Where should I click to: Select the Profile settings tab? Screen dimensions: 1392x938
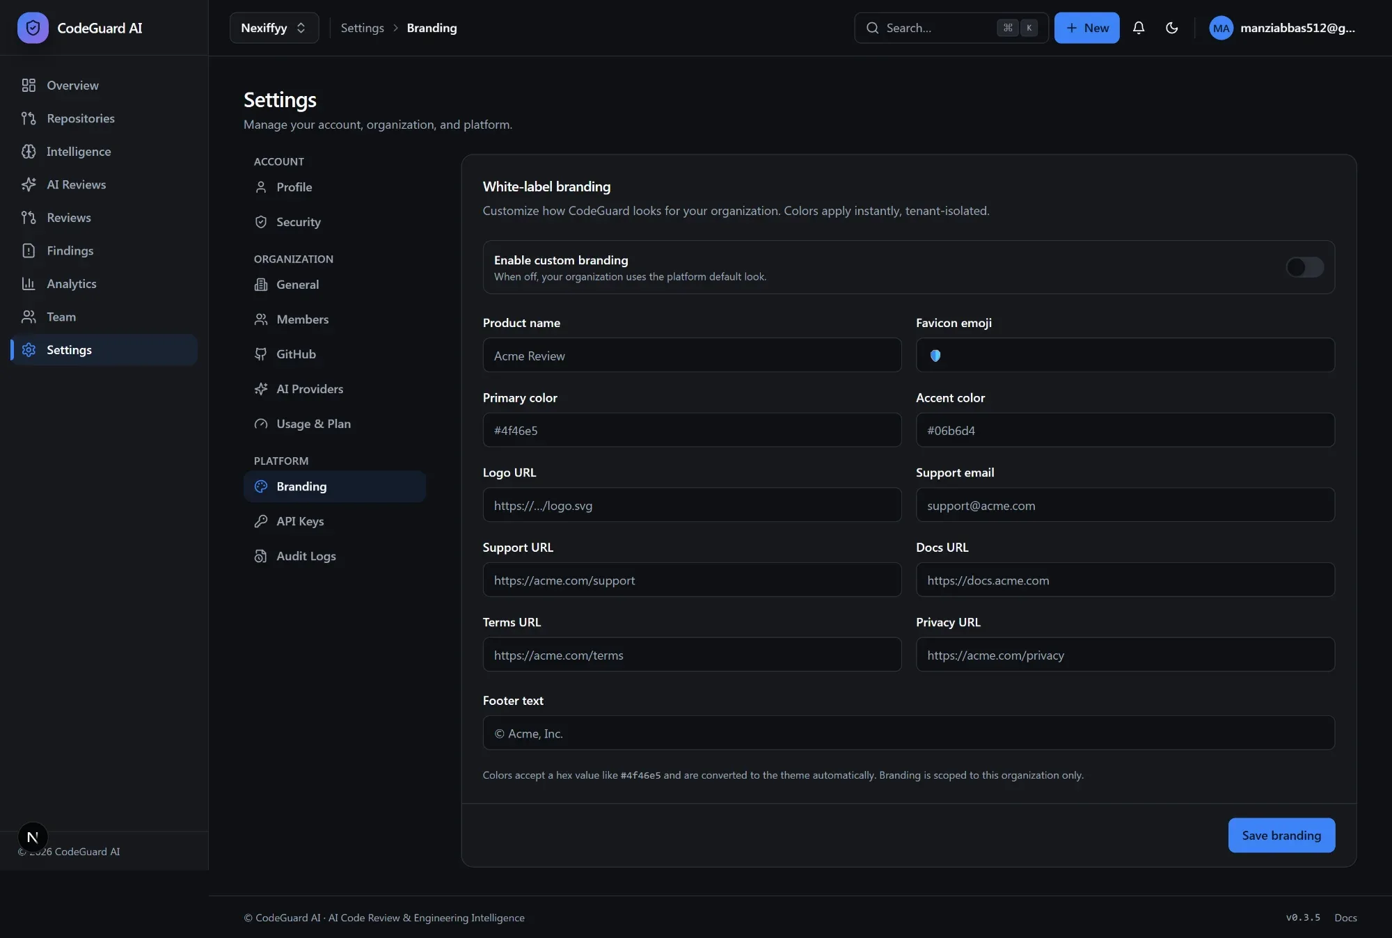tap(335, 187)
